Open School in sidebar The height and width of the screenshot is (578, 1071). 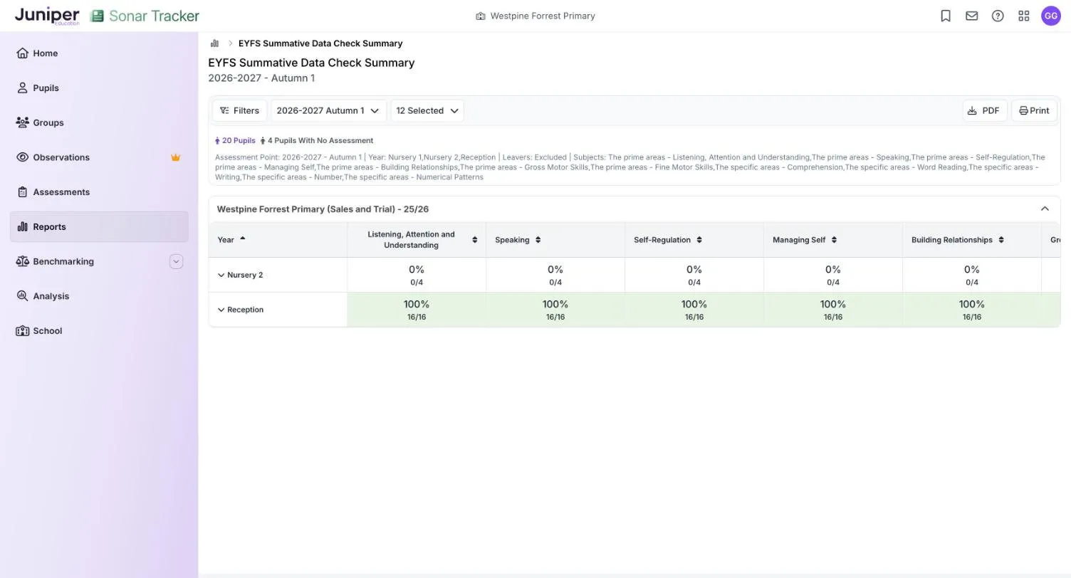coord(99,331)
